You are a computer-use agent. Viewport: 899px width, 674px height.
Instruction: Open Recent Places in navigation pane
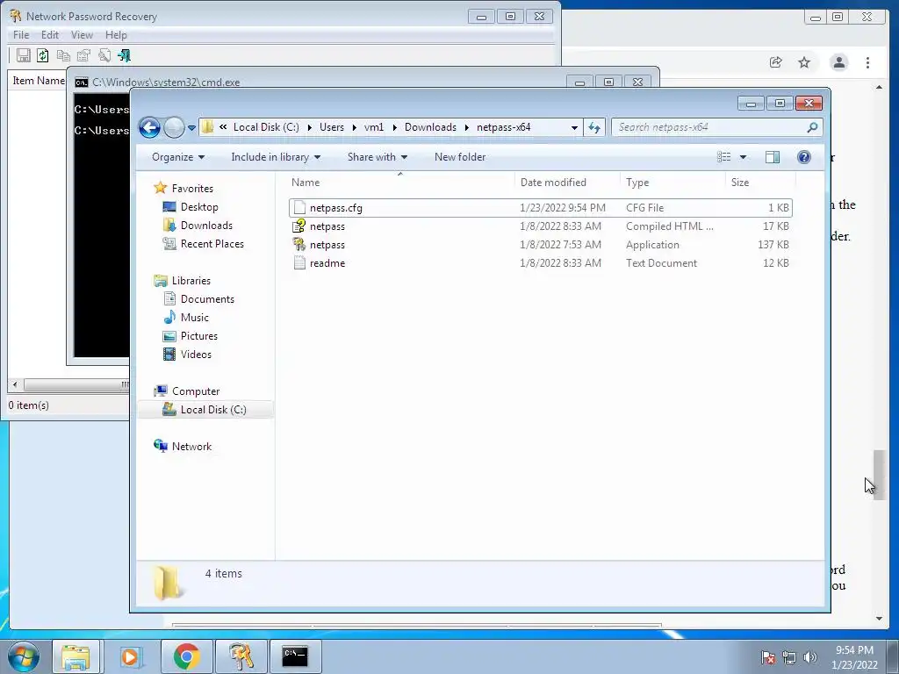[x=212, y=244]
